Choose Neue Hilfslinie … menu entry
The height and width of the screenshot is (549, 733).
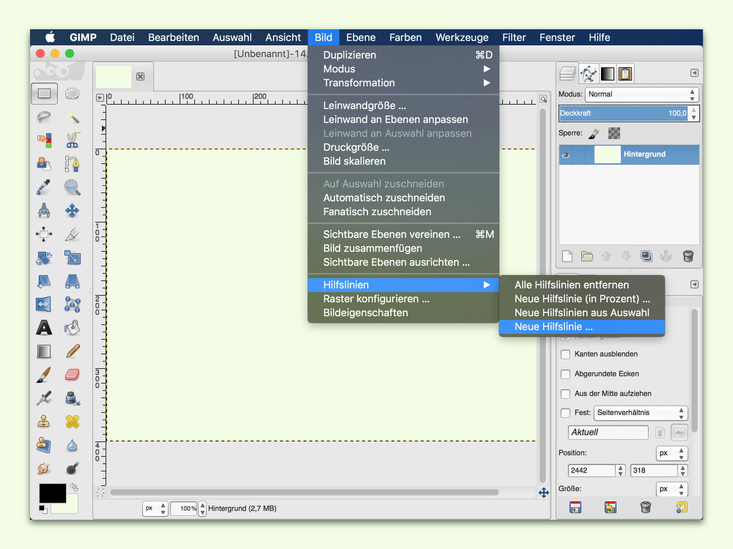pos(582,327)
